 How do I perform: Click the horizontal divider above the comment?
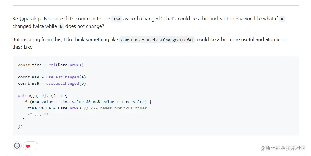click(x=155, y=5)
